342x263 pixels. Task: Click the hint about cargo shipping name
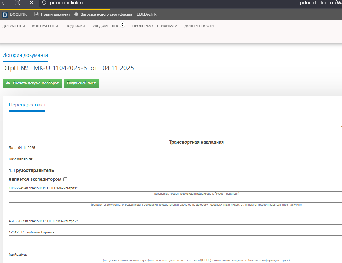(x=196, y=260)
